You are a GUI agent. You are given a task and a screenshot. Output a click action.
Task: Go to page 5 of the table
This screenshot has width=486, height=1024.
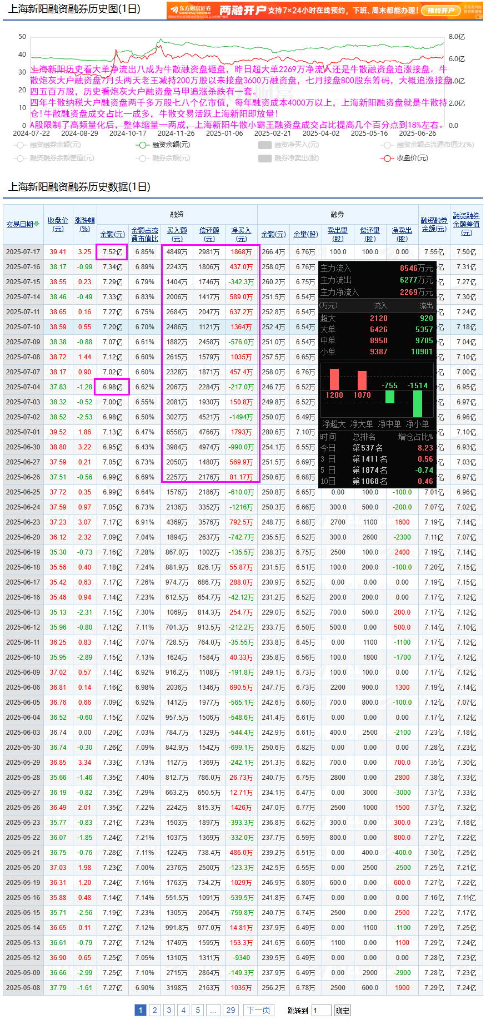click(x=198, y=1010)
